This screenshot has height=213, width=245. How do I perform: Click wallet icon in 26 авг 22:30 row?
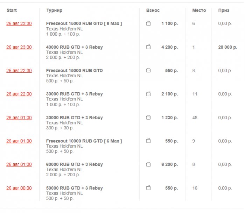(148, 71)
